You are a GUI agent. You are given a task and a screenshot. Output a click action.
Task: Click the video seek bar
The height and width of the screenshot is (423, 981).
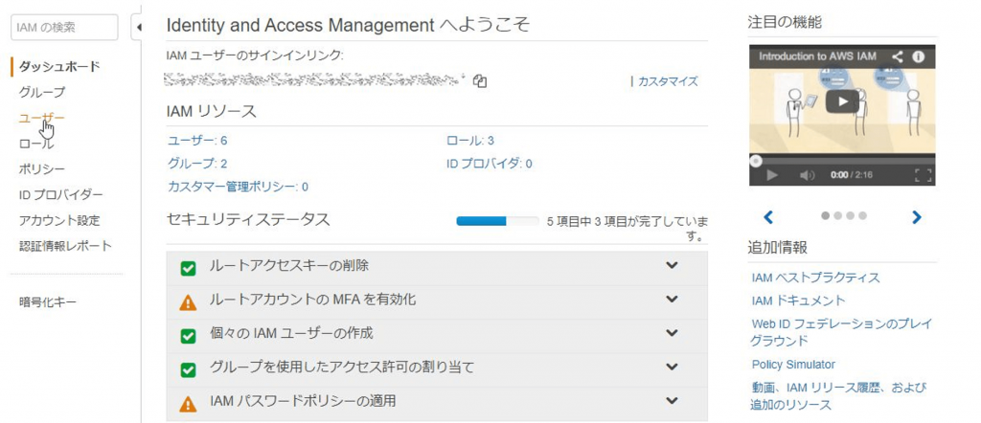[x=842, y=161]
